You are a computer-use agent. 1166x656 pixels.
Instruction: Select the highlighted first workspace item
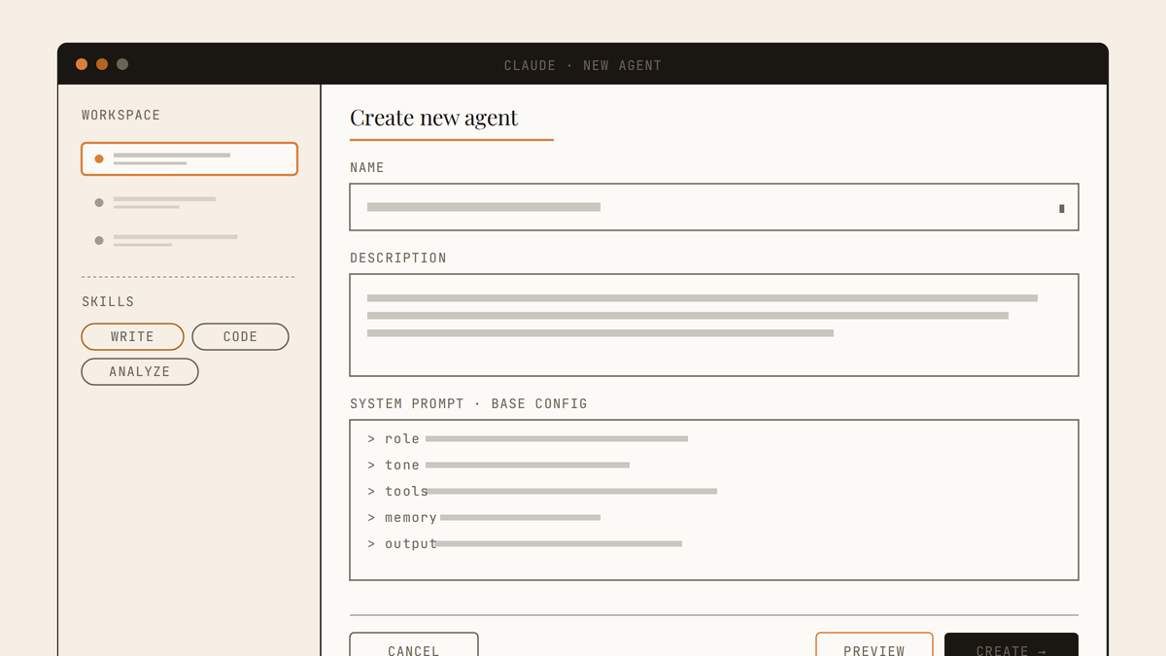click(189, 158)
